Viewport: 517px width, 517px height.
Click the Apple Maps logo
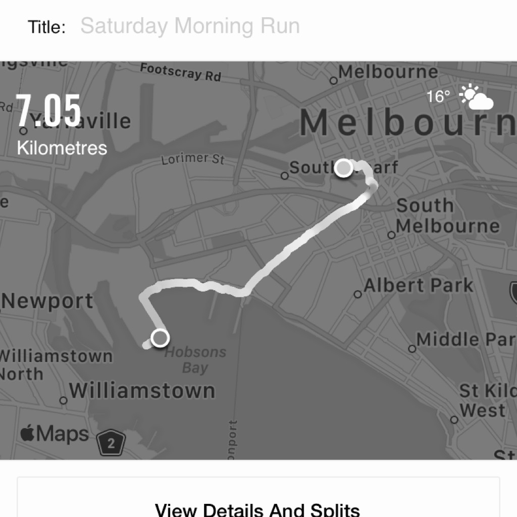[55, 434]
